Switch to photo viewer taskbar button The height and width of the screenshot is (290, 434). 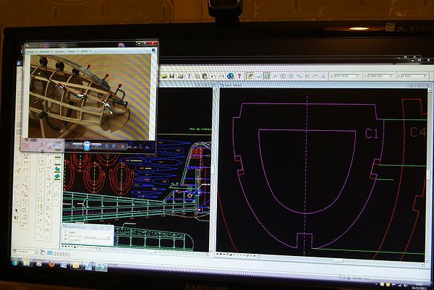click(x=101, y=267)
